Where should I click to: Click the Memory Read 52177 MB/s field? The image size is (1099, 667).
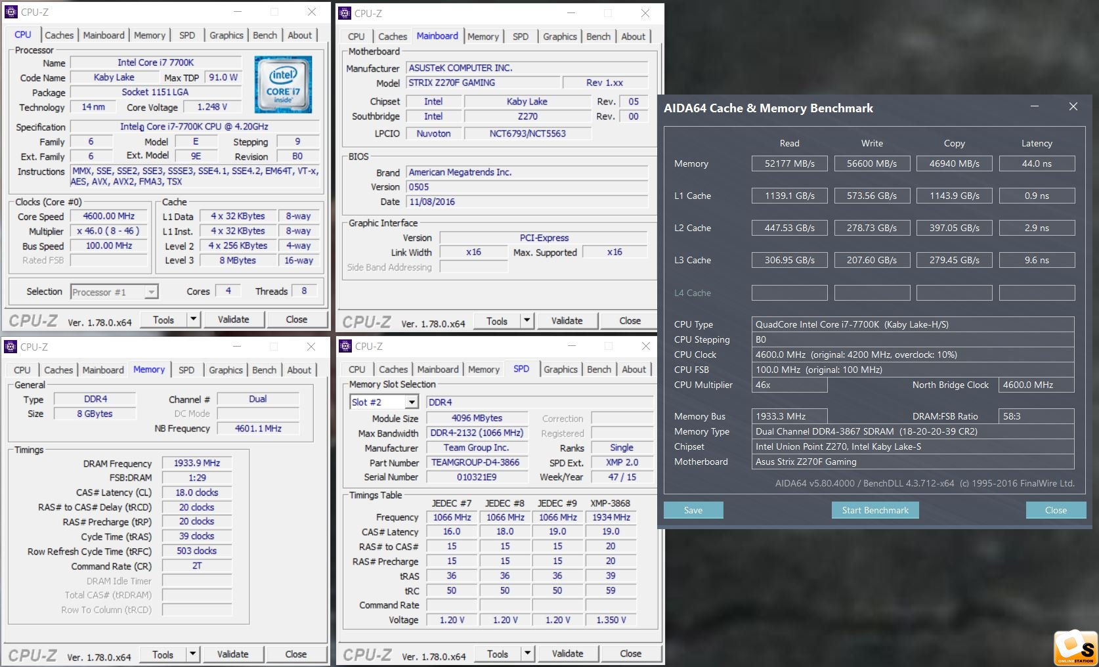pyautogui.click(x=789, y=163)
